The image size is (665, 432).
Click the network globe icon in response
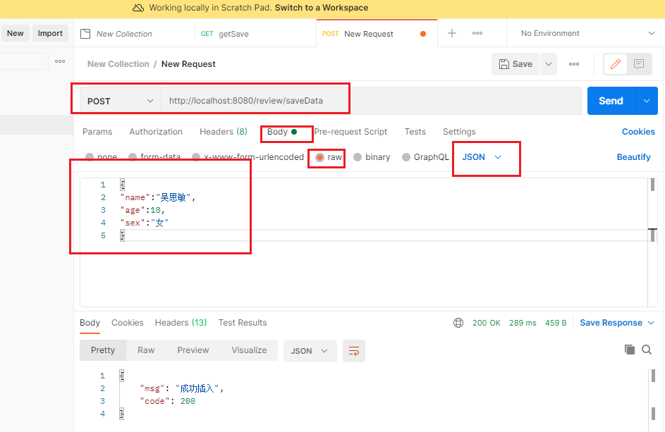tap(458, 323)
